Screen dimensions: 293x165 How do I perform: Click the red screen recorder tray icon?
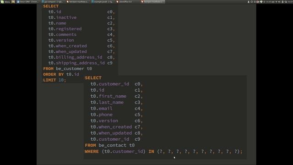(x=258, y=2)
